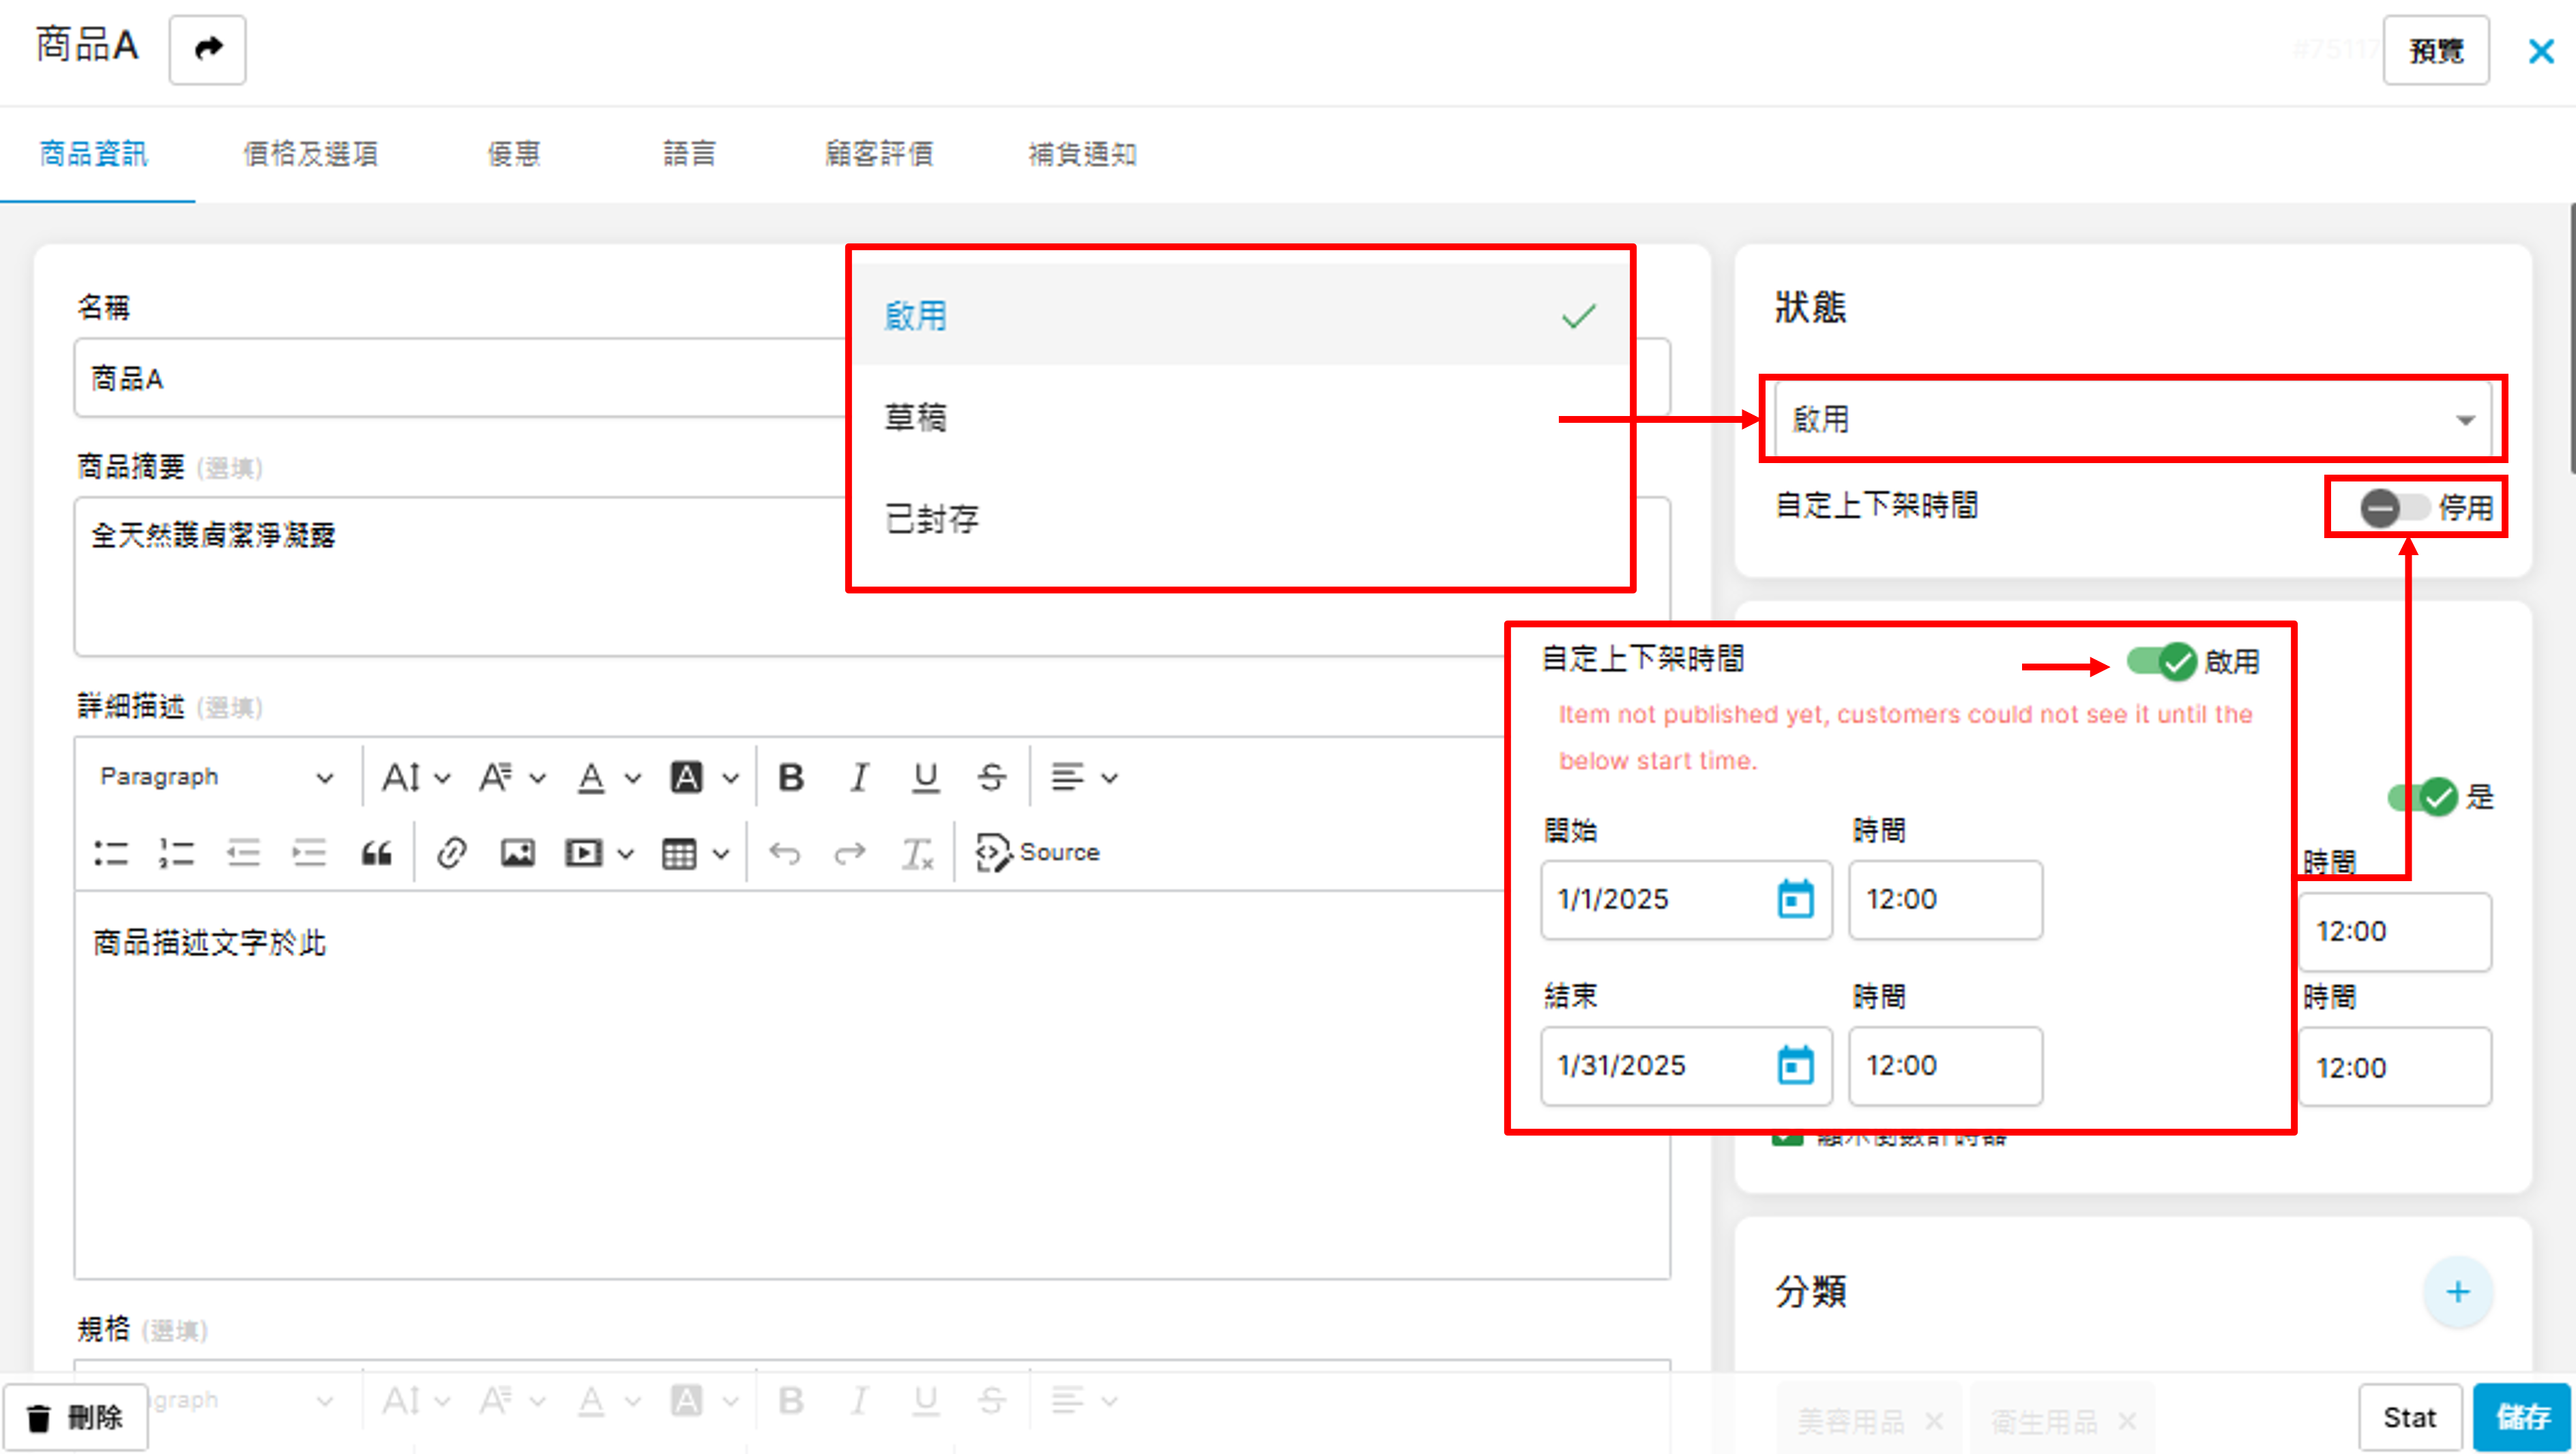Expand the font color dropdown
2576x1454 pixels.
click(x=633, y=778)
